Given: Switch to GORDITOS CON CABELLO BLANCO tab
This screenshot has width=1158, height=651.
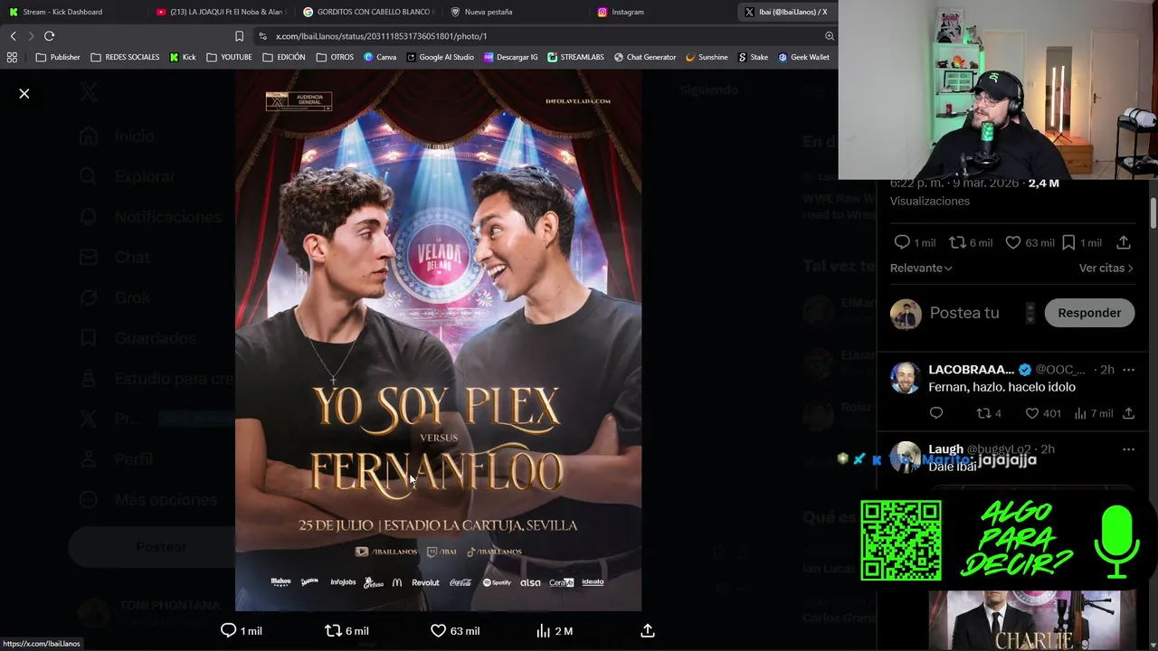Looking at the screenshot, I should pos(367,12).
